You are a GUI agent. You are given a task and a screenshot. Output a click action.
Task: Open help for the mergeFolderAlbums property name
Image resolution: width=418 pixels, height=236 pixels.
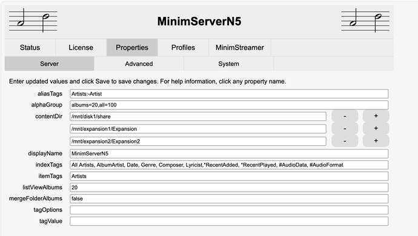(x=36, y=198)
